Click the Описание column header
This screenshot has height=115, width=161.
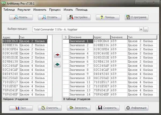click(x=81, y=37)
